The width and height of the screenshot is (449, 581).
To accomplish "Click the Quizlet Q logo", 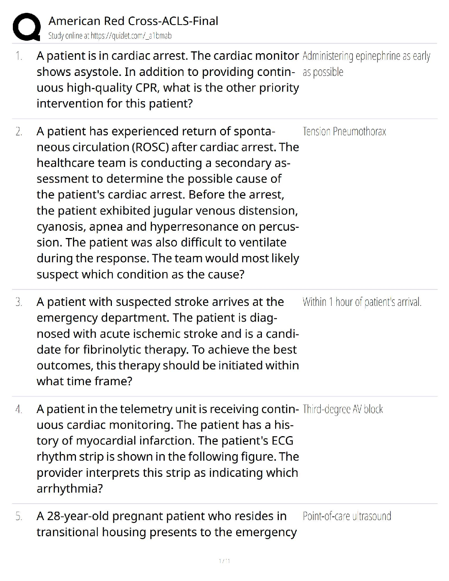I will 27,26.
